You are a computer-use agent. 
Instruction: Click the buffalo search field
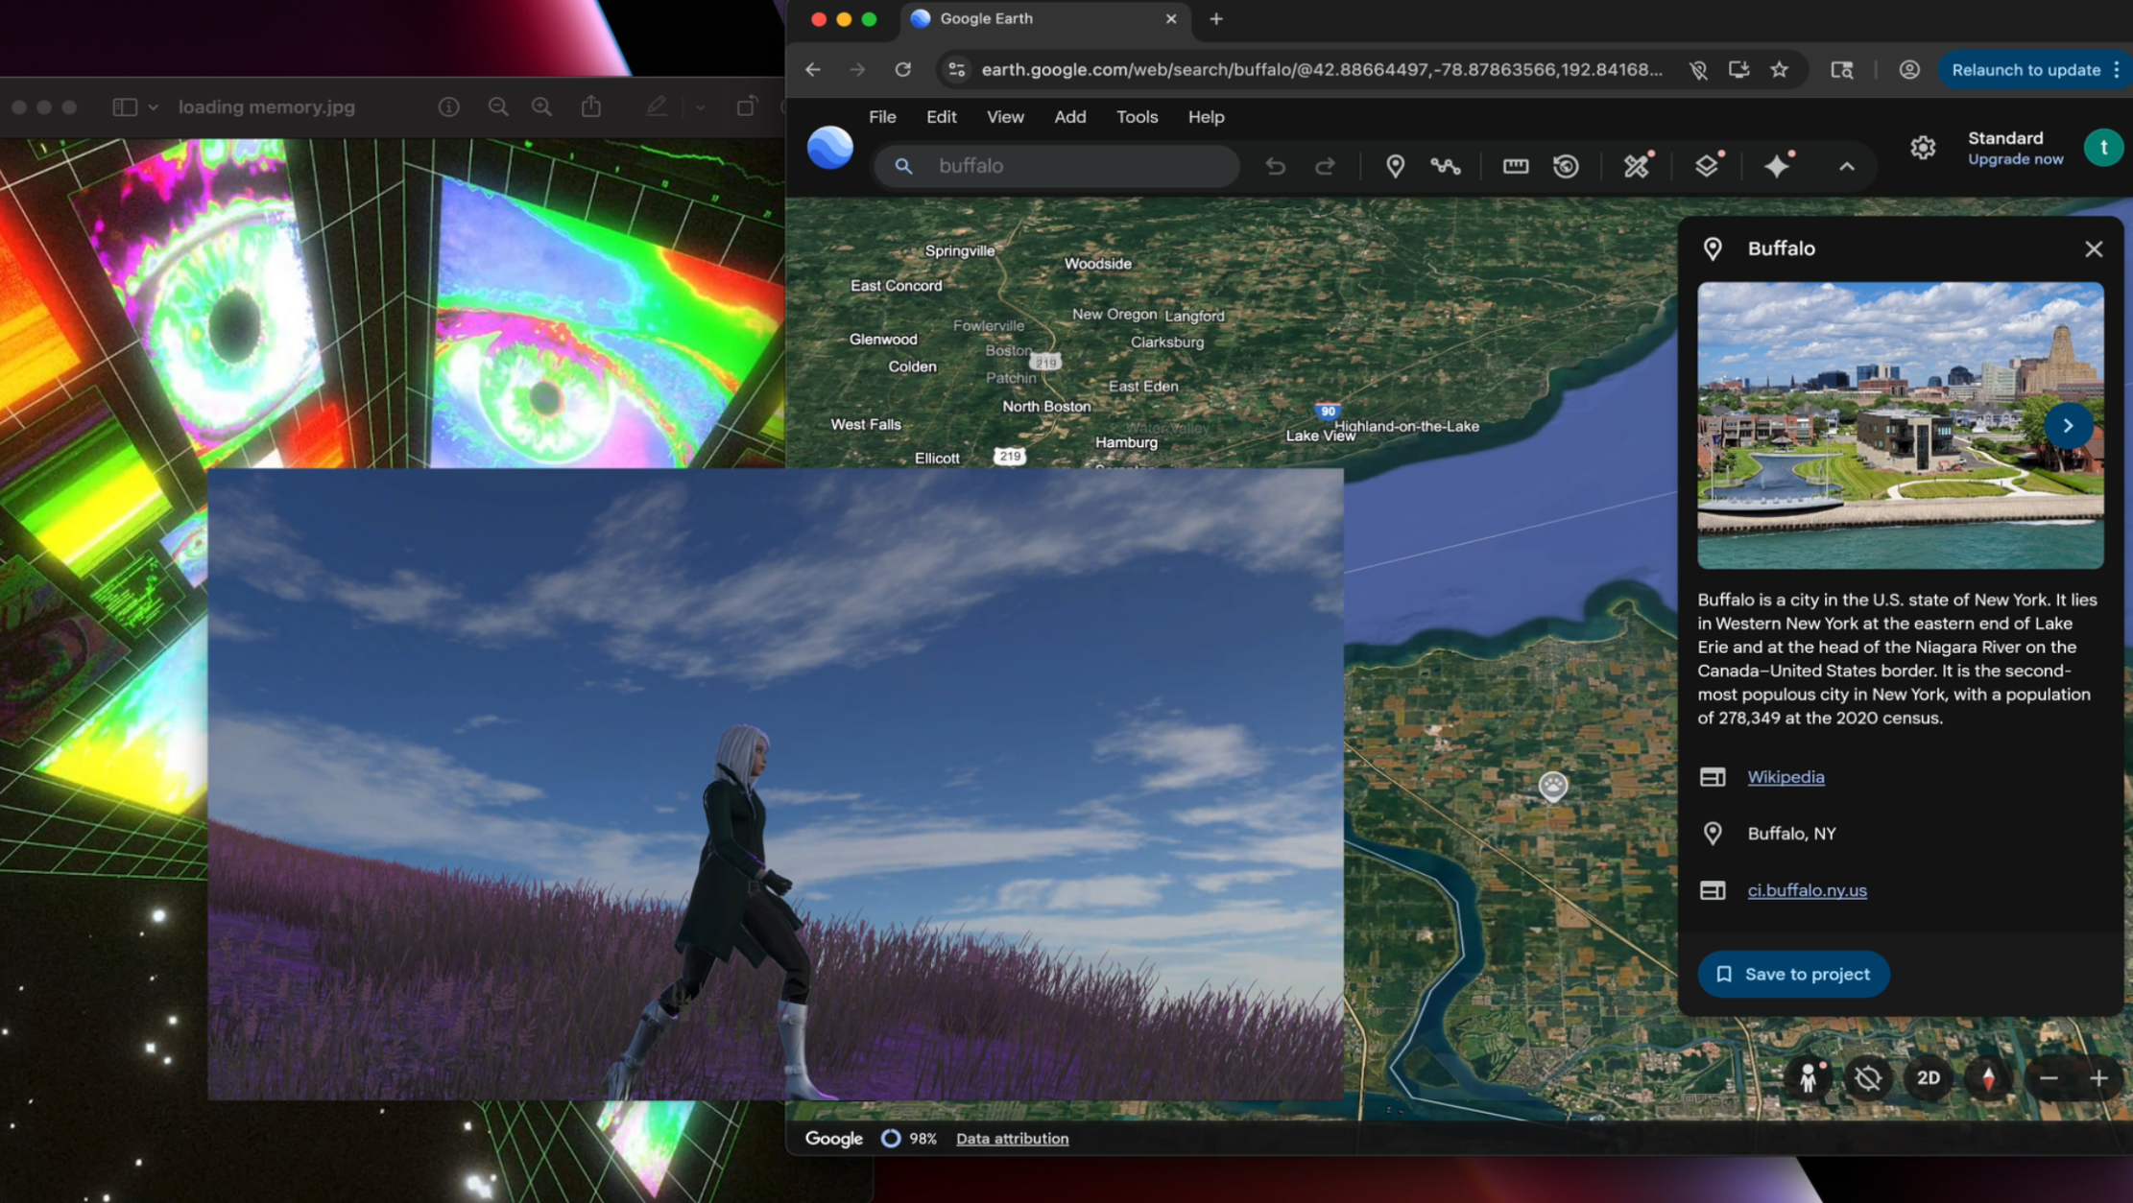pos(1057,166)
